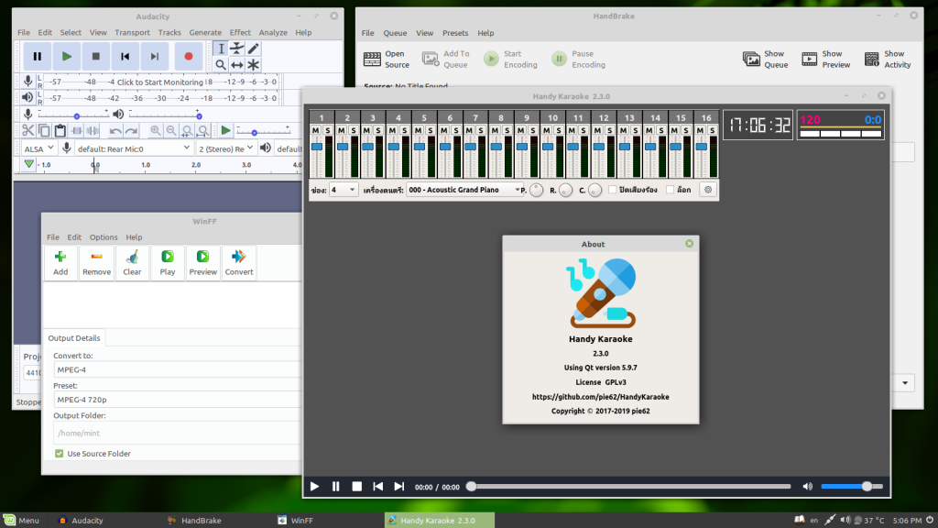Open the Presets menu in HandBrake
Viewport: 938px width, 528px height.
point(455,32)
